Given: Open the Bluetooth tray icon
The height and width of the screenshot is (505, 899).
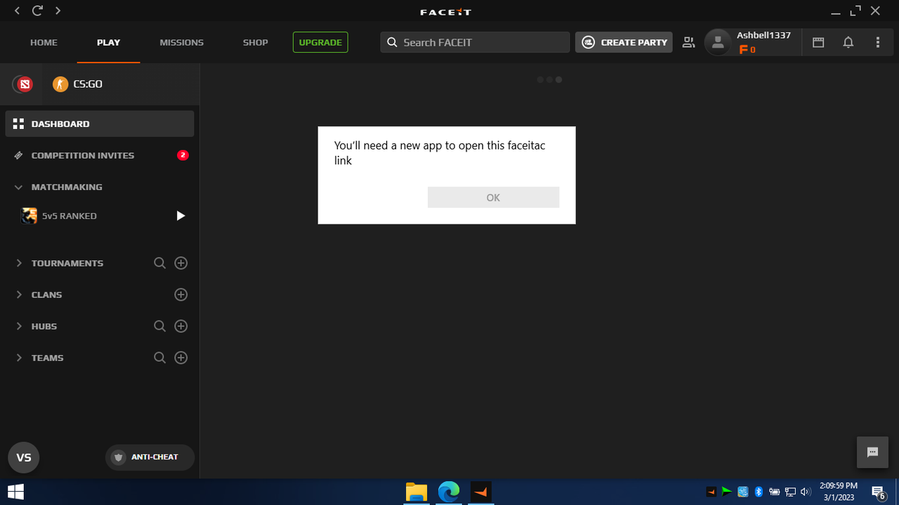Looking at the screenshot, I should click(x=759, y=492).
